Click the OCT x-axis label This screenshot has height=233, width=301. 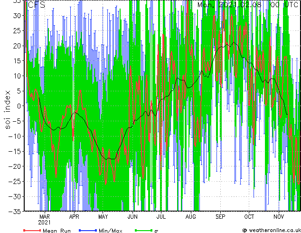point(249,217)
